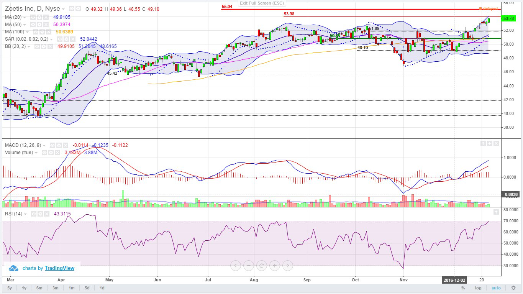Expand the Volume (true) dropdown arrow
This screenshot has height=294, width=523.
click(36, 153)
